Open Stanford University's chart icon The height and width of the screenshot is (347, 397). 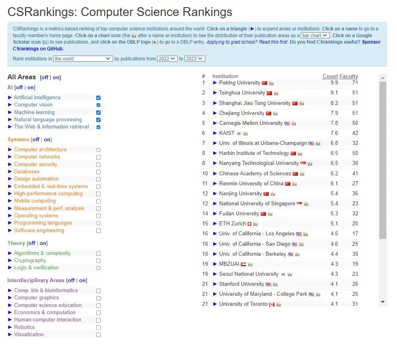(x=275, y=284)
